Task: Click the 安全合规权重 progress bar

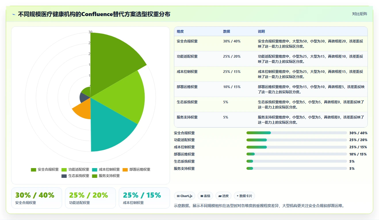Action: click(x=296, y=133)
